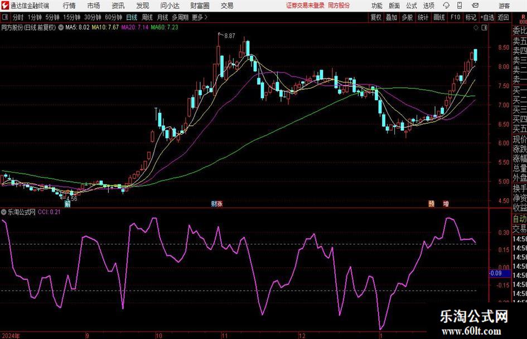Open the 行情 menu
Screen dimensions: 527x339
(69, 6)
